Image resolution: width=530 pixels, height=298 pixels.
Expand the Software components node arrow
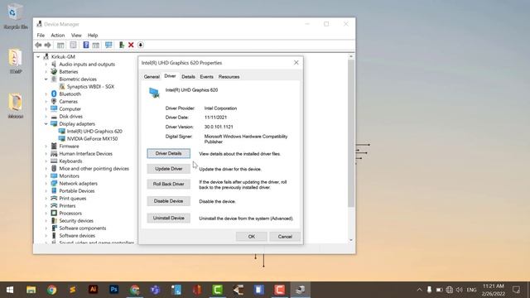tap(46, 228)
